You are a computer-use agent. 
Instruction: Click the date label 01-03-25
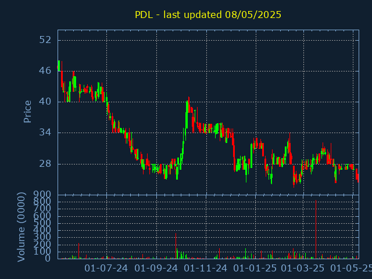coord(303,269)
